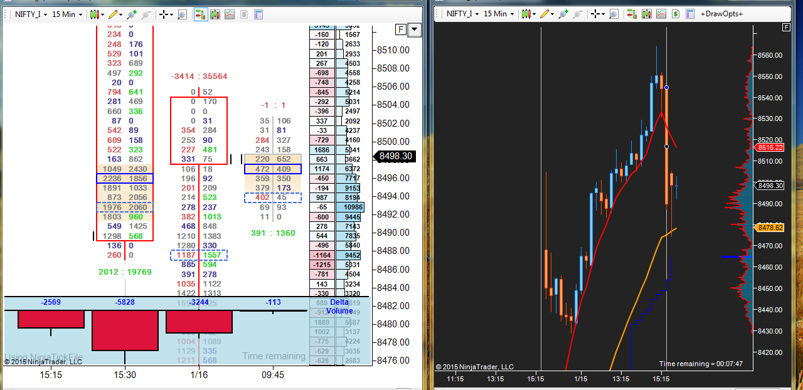Open crosshair cursor dropdown in right chart
Image resolution: width=803 pixels, height=390 pixels.
coord(598,14)
